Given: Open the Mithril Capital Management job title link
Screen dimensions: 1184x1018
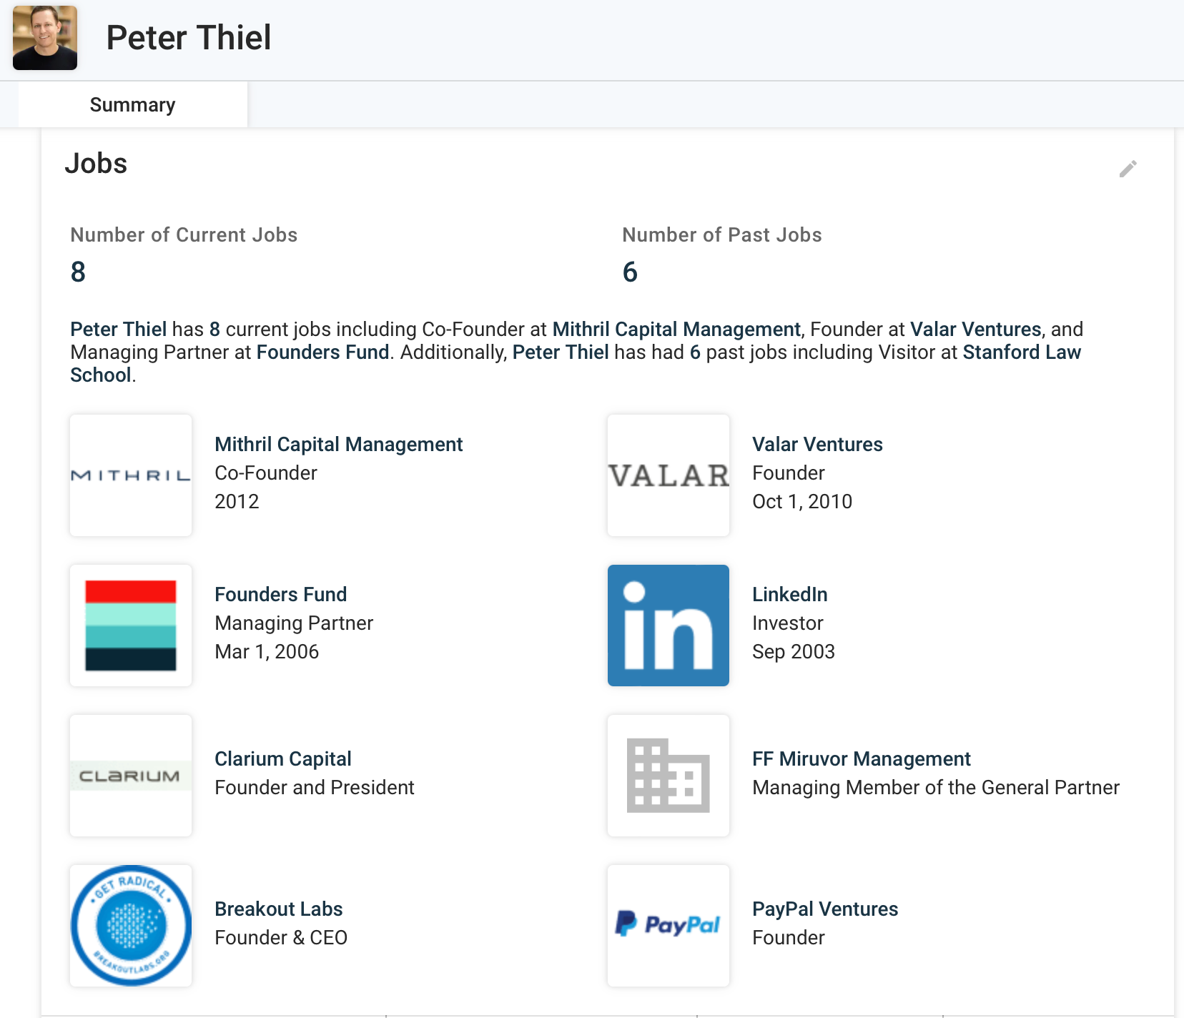Looking at the screenshot, I should [338, 445].
